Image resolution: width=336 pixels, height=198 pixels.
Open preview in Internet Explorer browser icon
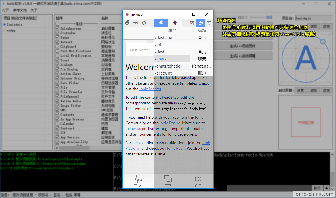[x=127, y=23]
